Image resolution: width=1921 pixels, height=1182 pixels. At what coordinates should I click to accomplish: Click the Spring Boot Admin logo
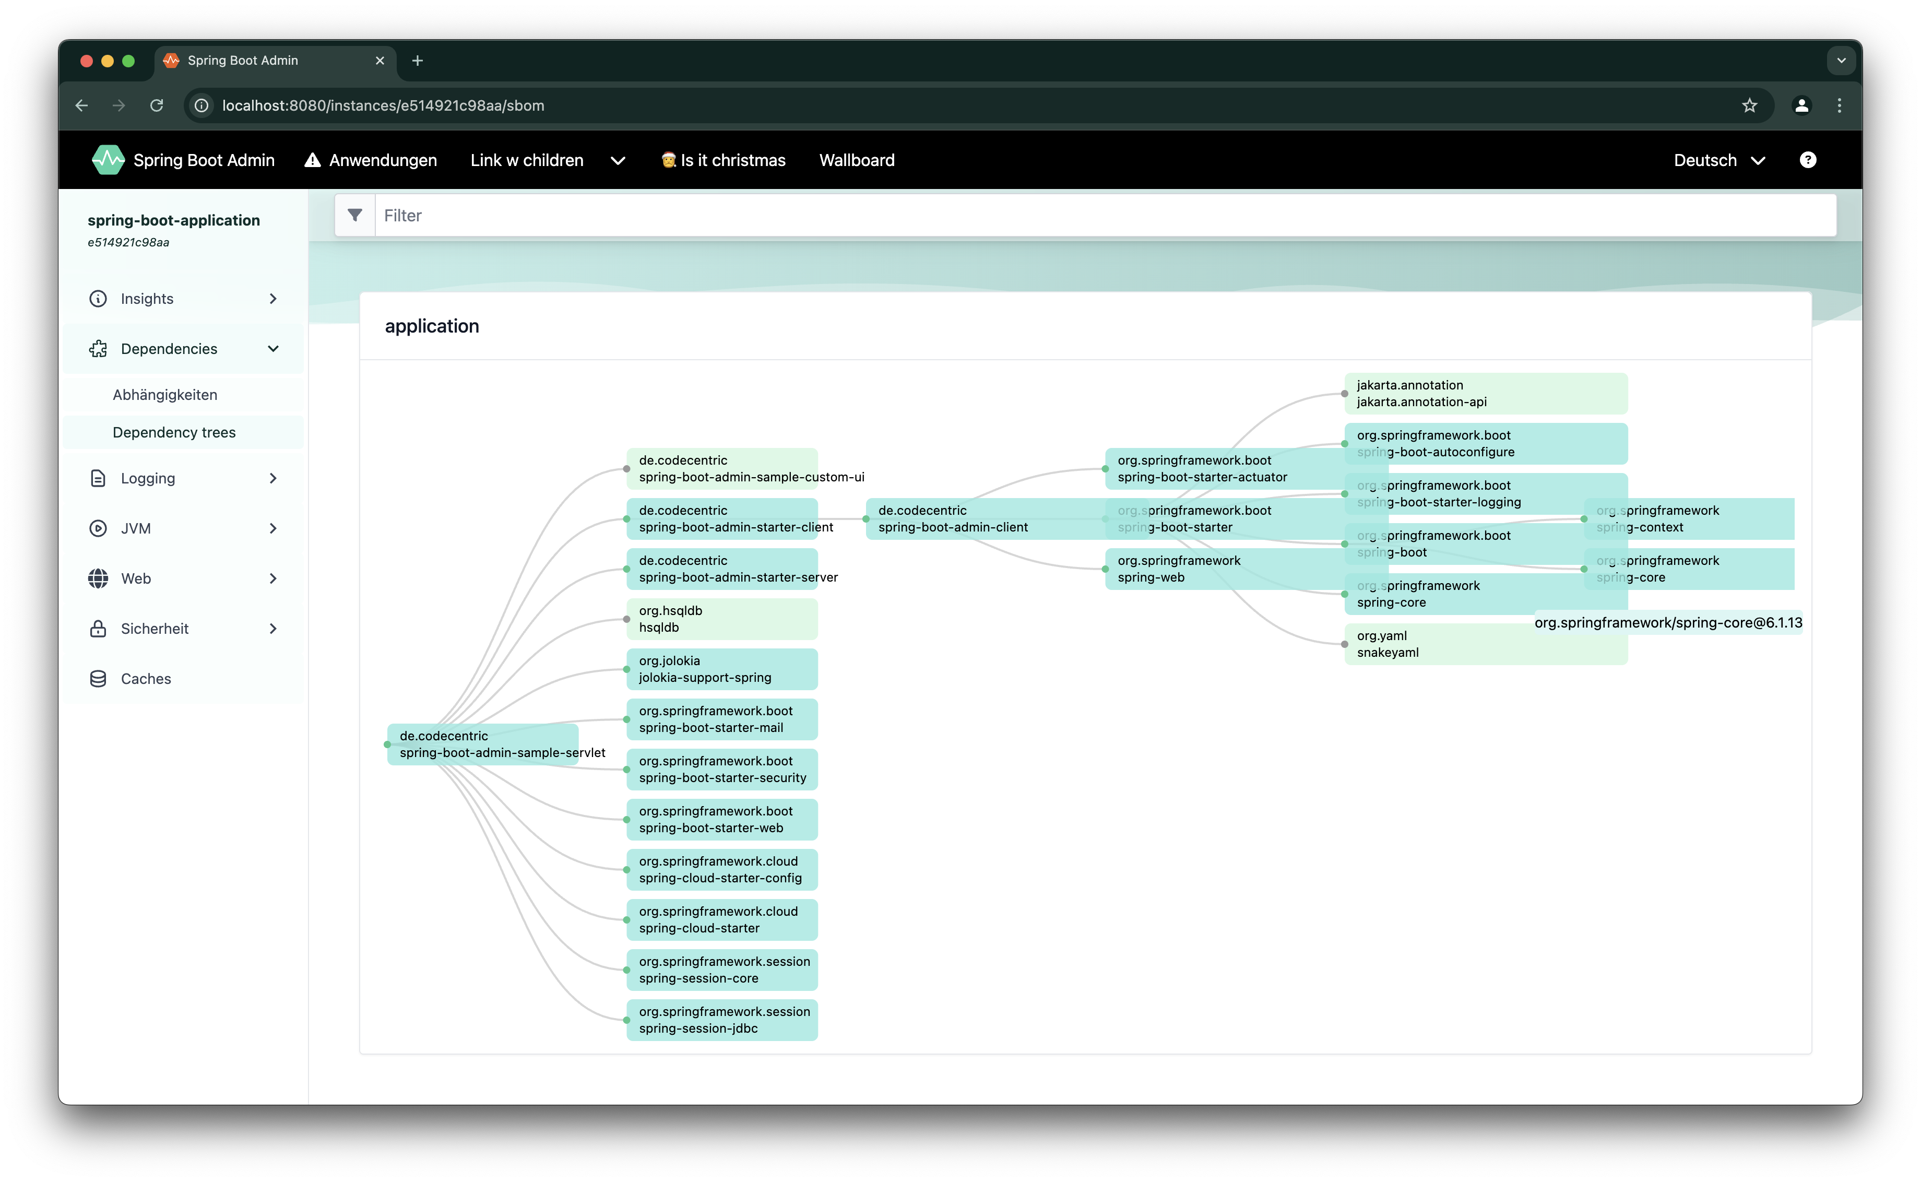point(108,159)
